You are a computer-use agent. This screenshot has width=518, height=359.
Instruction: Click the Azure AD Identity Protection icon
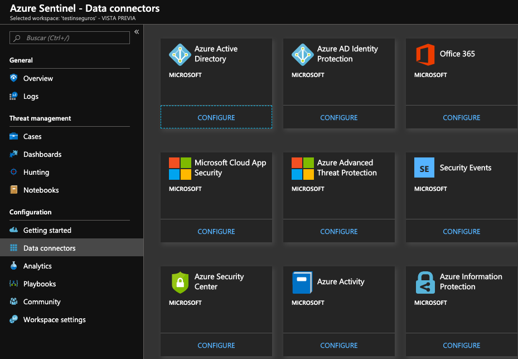click(303, 55)
